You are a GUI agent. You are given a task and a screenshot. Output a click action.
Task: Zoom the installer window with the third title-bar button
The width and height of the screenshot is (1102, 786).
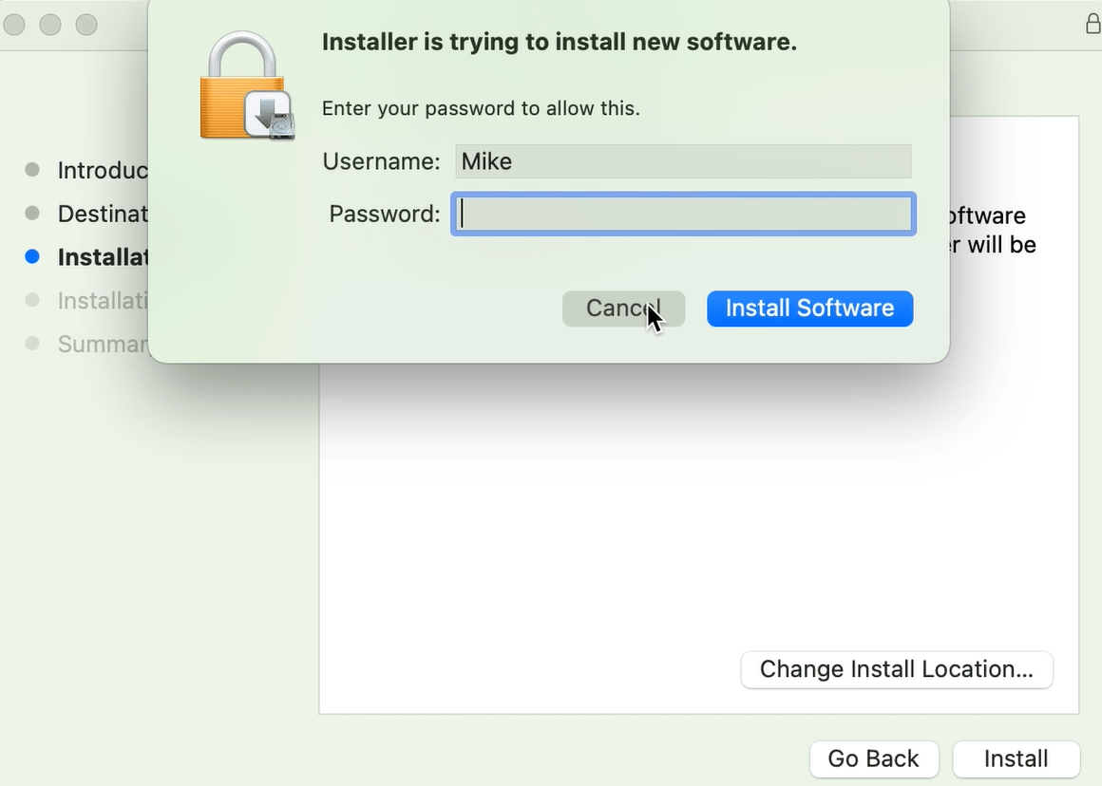[x=86, y=25]
